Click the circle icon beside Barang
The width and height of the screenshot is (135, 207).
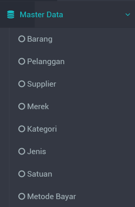(22, 39)
